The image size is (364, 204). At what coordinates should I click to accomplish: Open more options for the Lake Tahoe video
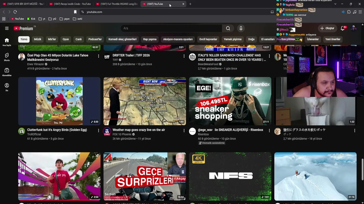click(x=98, y=56)
